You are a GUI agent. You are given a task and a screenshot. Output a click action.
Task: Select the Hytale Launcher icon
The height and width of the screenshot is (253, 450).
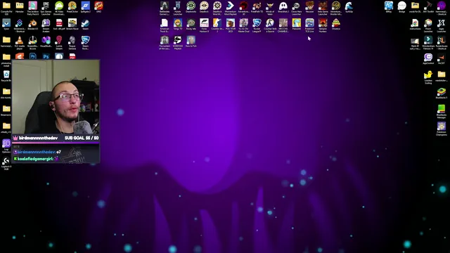178,6
